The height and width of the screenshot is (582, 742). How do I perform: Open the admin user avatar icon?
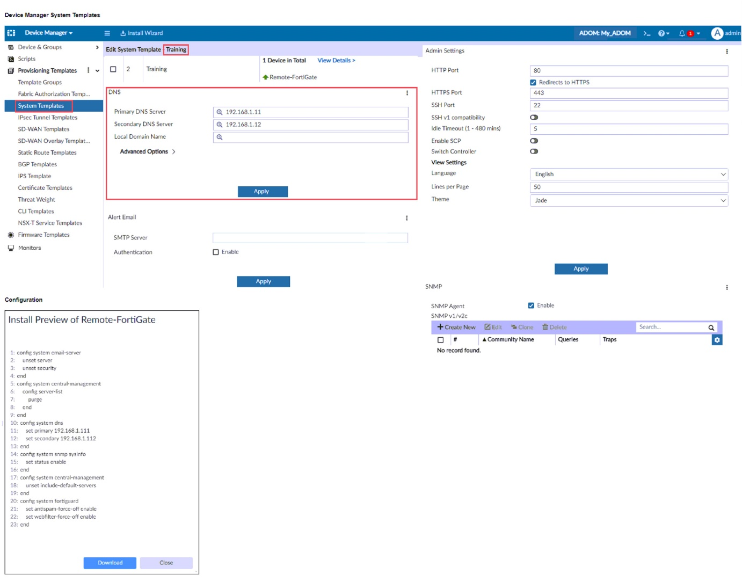tap(717, 33)
